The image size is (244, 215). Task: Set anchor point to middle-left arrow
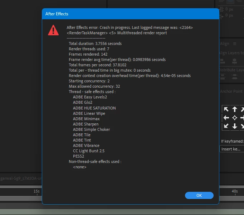point(226,118)
